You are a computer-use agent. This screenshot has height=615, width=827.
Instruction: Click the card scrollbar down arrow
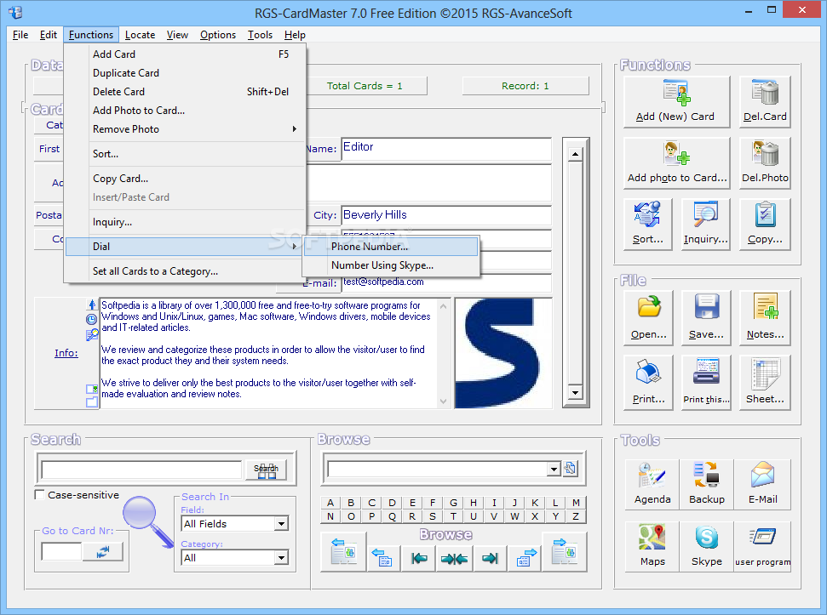point(575,392)
